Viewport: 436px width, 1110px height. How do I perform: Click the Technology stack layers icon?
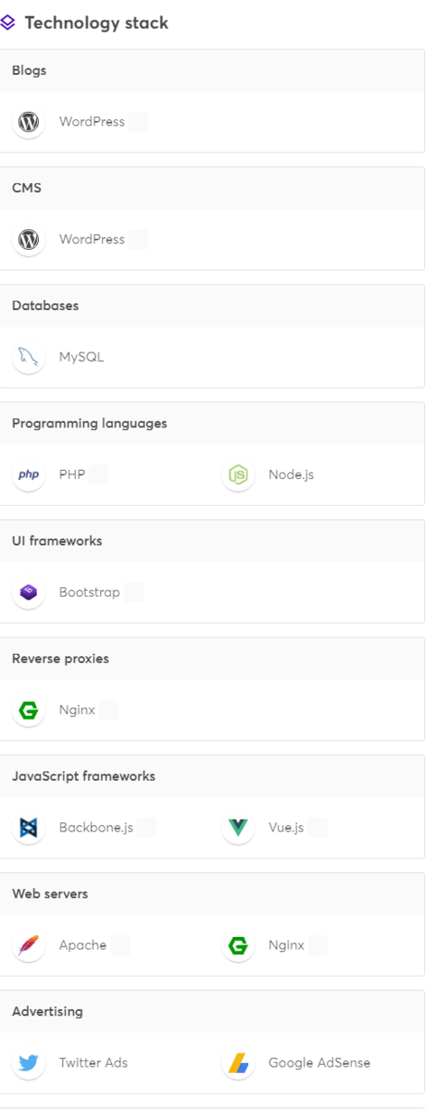(8, 23)
